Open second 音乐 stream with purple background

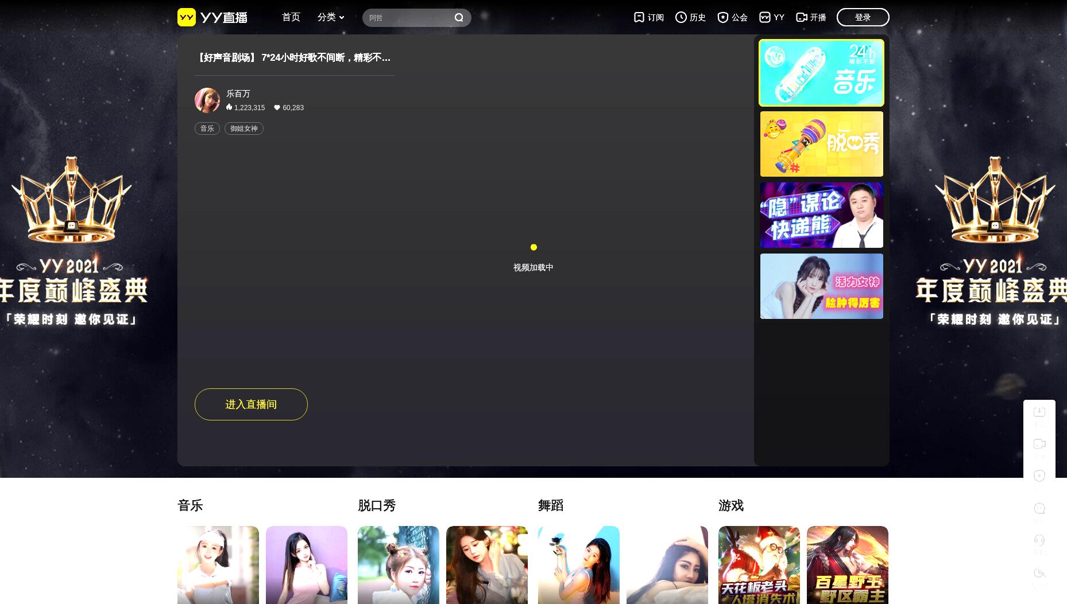[307, 565]
